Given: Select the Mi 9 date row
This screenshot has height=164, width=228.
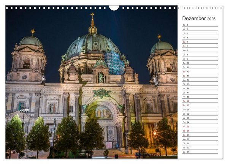Looking at the screenshot, I should [200, 59].
